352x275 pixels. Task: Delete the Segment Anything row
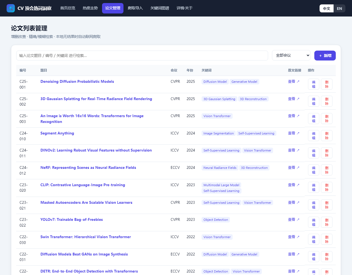tap(327, 136)
